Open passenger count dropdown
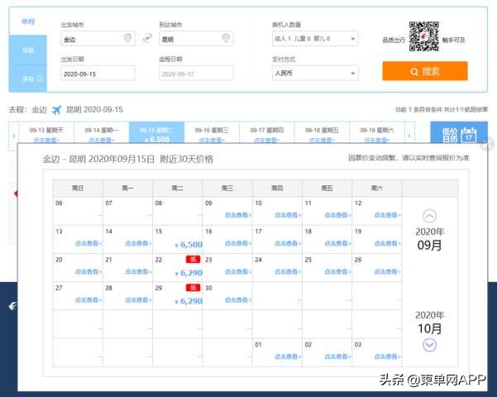 click(315, 39)
